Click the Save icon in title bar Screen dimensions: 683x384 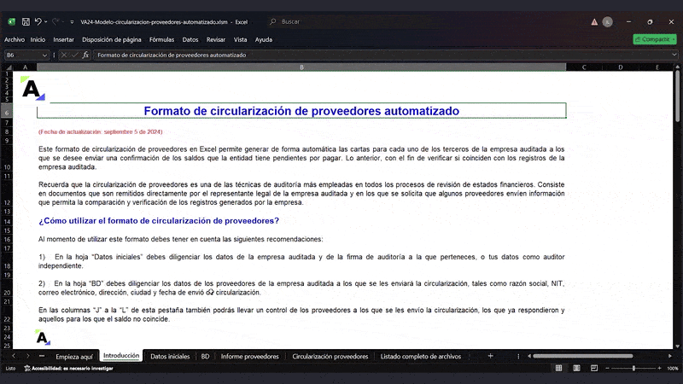point(26,21)
